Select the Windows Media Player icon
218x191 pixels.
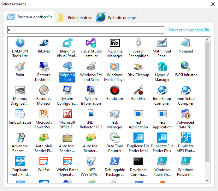coord(115,66)
